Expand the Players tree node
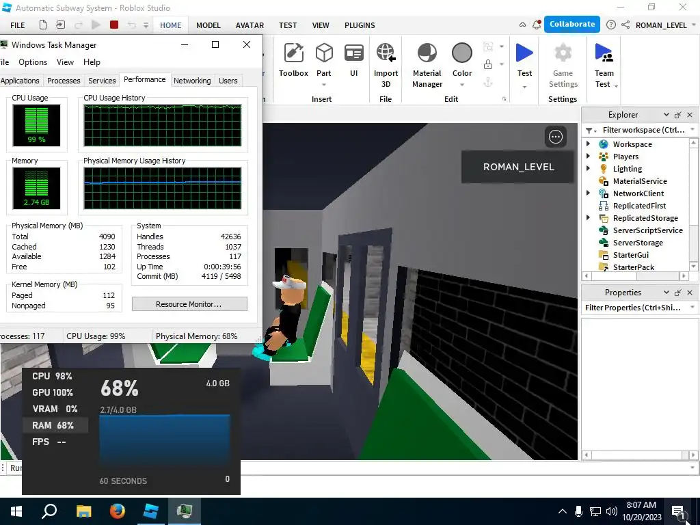 (588, 157)
